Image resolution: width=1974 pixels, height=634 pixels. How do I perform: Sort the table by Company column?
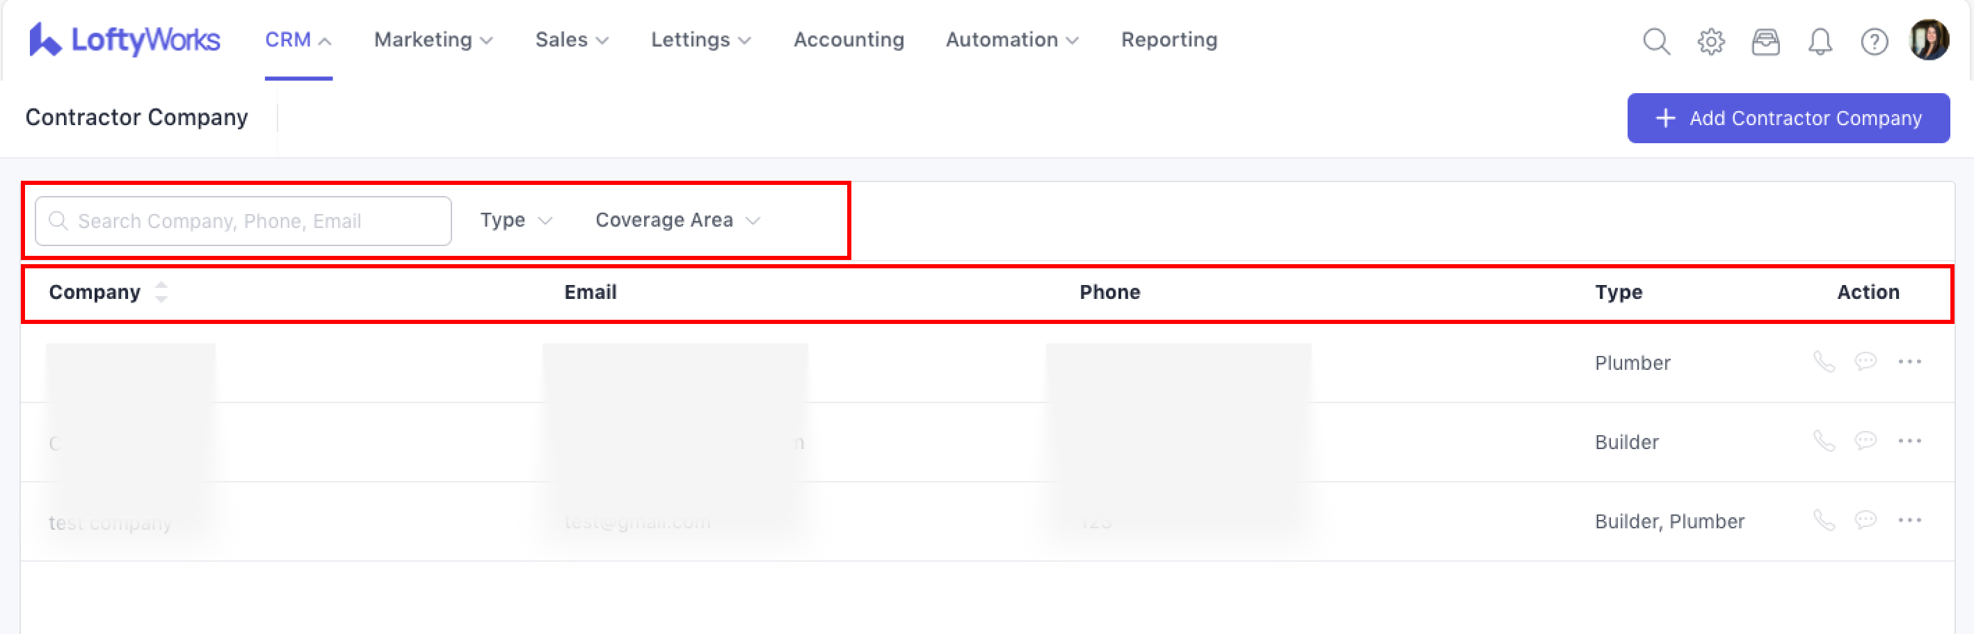tap(161, 292)
